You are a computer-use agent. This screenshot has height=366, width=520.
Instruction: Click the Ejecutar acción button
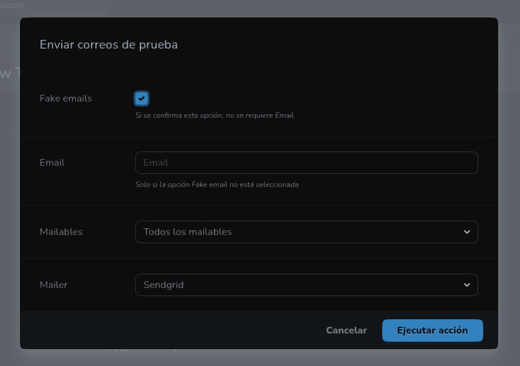[x=432, y=330]
